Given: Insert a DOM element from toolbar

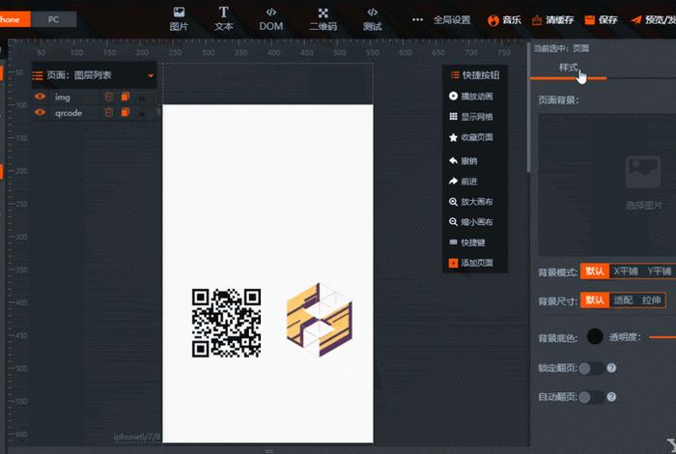Looking at the screenshot, I should [x=270, y=18].
